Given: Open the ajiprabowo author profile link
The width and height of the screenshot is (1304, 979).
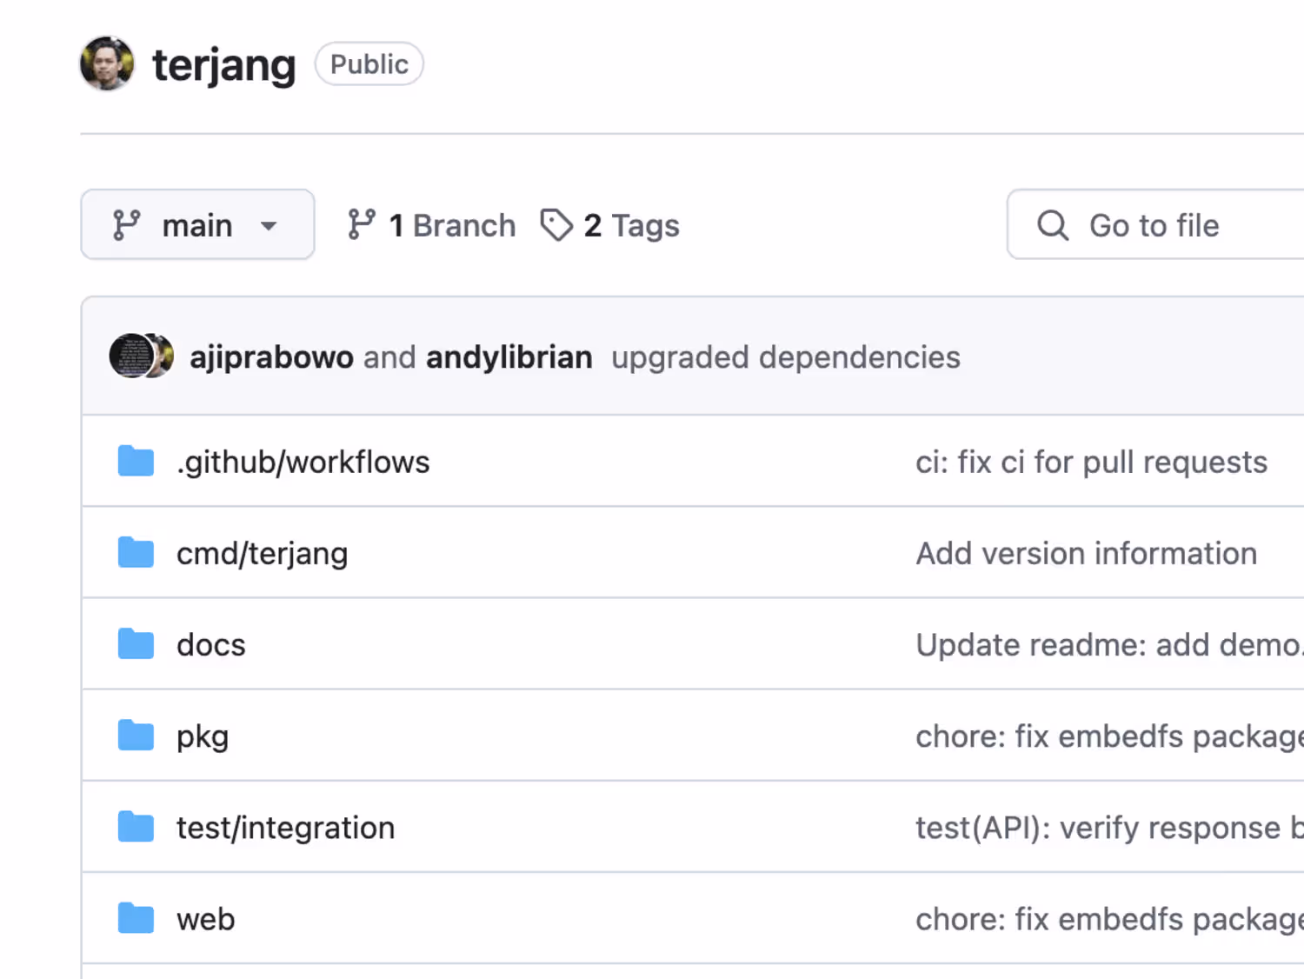Looking at the screenshot, I should click(271, 357).
